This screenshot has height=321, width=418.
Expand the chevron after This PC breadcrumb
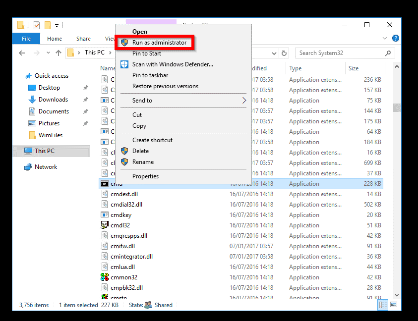point(110,53)
